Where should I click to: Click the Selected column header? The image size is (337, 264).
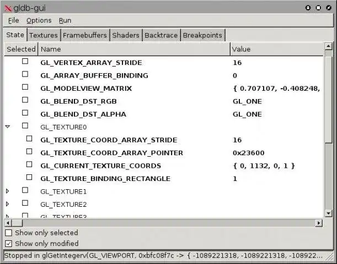point(21,50)
